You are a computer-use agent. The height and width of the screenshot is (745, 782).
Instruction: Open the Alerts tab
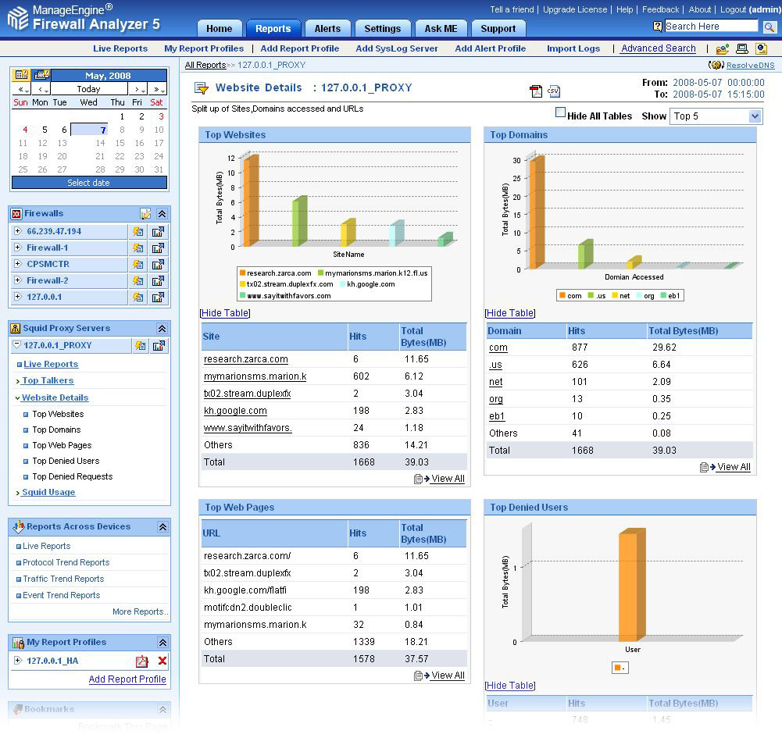click(327, 28)
